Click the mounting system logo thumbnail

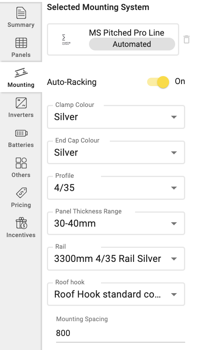click(66, 40)
